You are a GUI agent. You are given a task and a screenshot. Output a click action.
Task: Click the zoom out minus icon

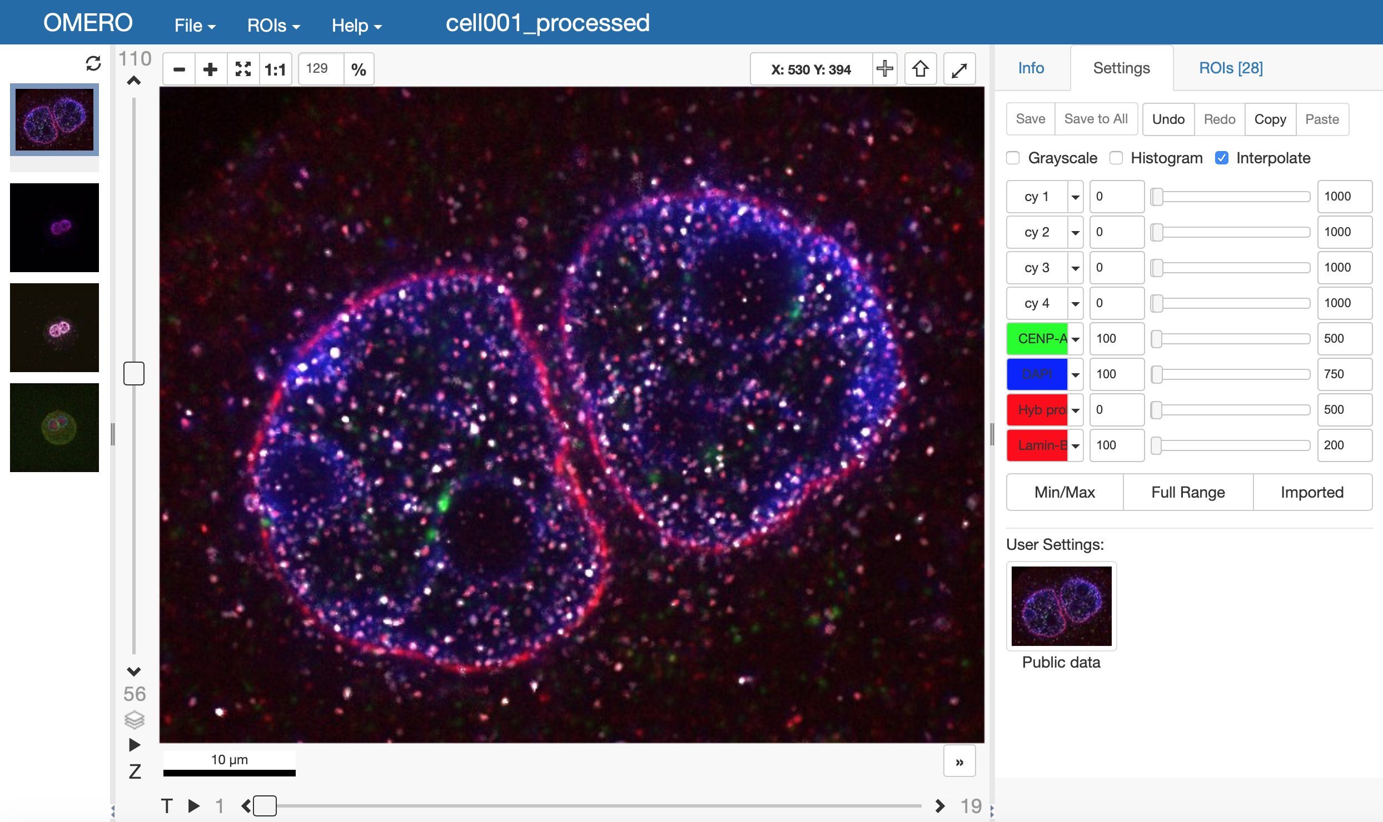point(179,69)
